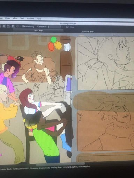Image resolution: width=134 pixels, height=178 pixels.
Task: Select the curve snap icon
Action: tap(8, 26)
